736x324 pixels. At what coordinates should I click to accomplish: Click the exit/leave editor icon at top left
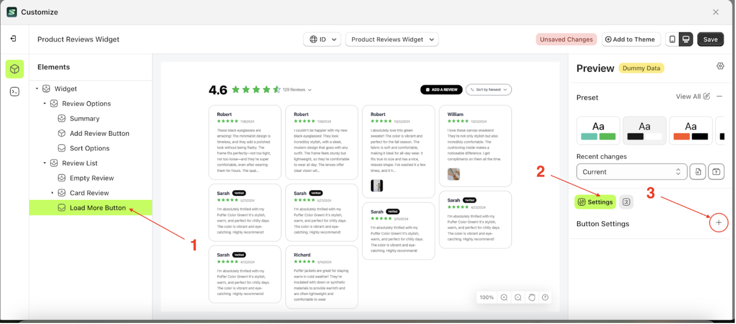13,39
